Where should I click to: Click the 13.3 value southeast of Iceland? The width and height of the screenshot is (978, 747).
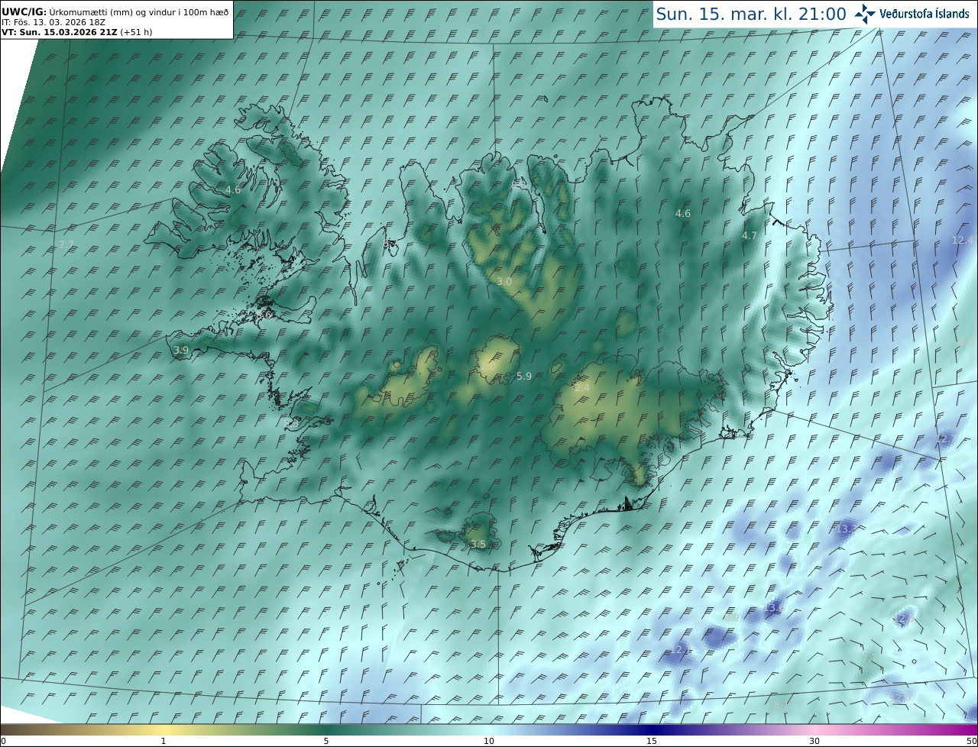tap(846, 529)
